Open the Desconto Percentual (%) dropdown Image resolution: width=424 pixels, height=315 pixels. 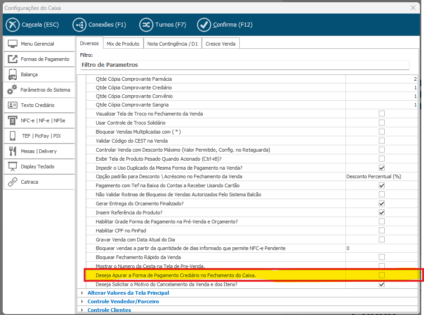(x=381, y=176)
